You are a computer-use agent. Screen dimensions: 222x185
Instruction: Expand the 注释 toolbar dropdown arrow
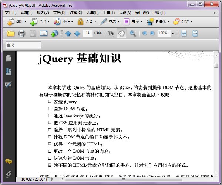click(191, 22)
